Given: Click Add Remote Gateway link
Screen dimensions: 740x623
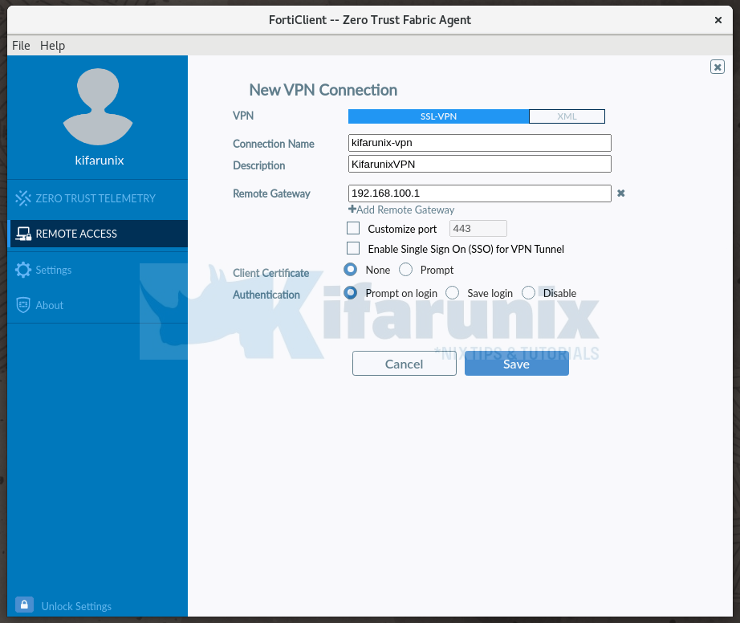Looking at the screenshot, I should [401, 210].
